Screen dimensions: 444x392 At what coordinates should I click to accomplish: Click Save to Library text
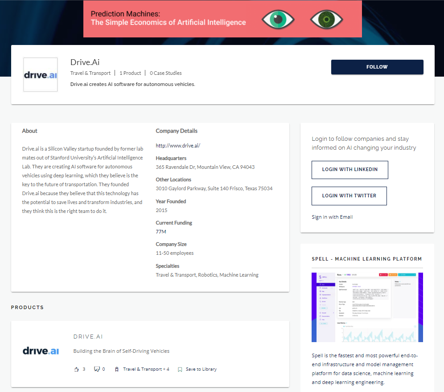click(201, 369)
